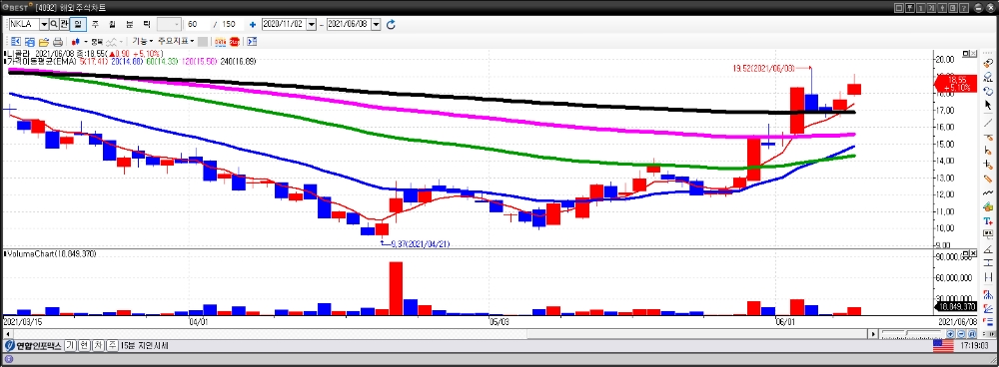Click the first layout panel toolbar icon
The height and width of the screenshot is (367, 999).
pos(15,41)
